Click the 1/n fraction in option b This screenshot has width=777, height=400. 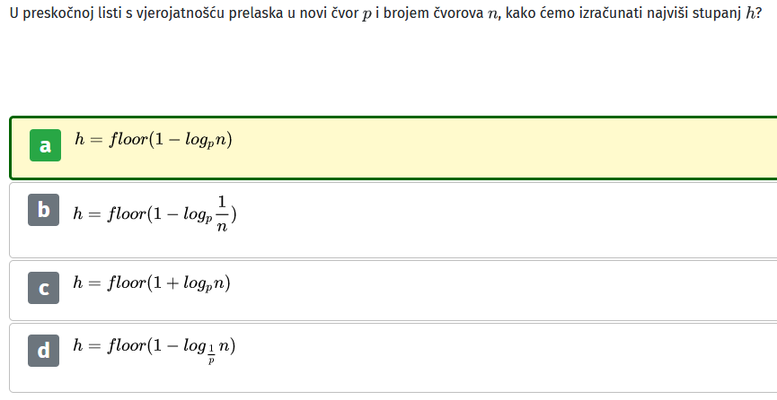click(222, 213)
